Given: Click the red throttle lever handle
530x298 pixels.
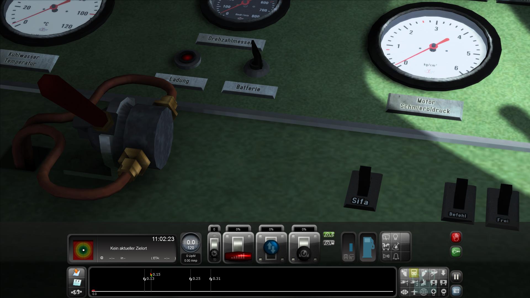Looking at the screenshot, I should tap(238, 256).
